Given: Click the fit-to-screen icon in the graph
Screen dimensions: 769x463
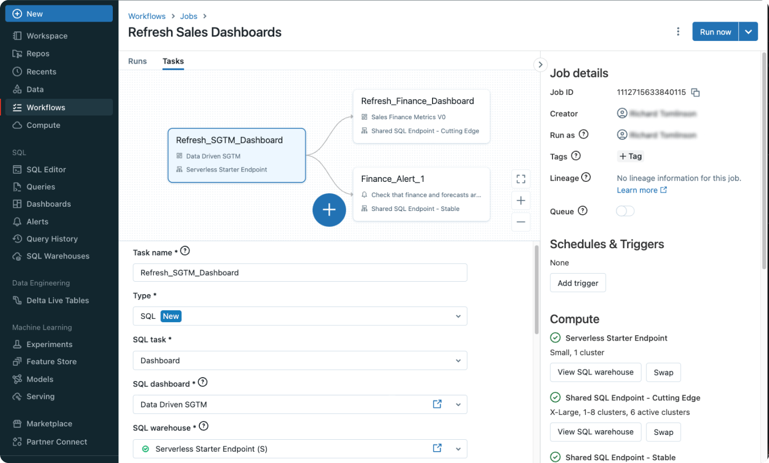Looking at the screenshot, I should (x=521, y=179).
